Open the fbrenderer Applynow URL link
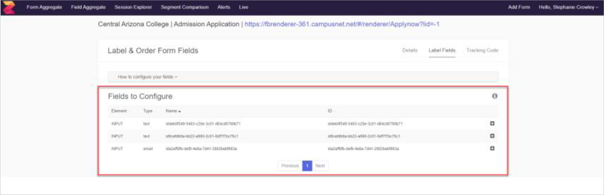Viewport: 604px width, 195px height. point(342,24)
